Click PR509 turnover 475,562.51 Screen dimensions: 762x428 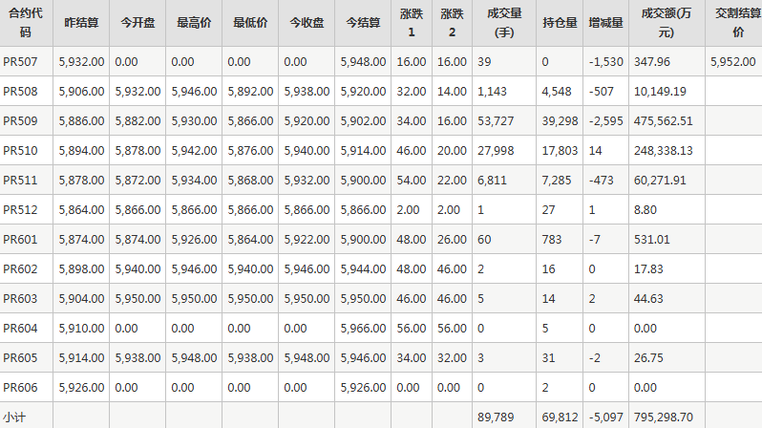(664, 121)
